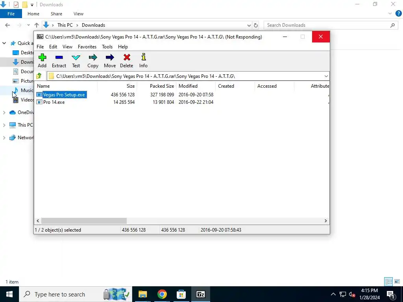The width and height of the screenshot is (403, 302).
Task: Switch to Explorer's Home ribbon tab
Action: 33,14
